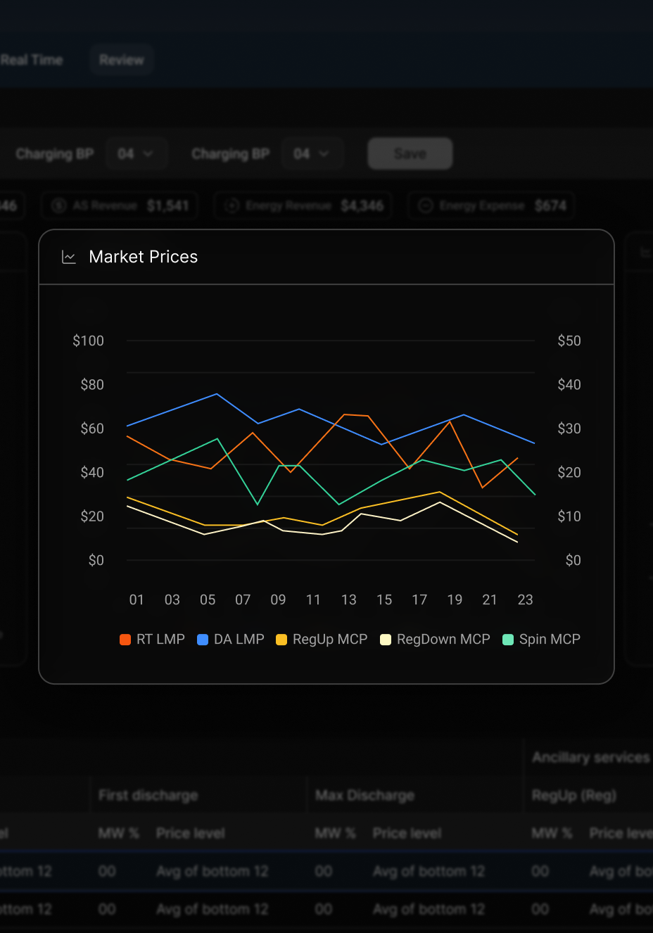
Task: Click the AS Revenue dollar icon
Action: point(59,205)
